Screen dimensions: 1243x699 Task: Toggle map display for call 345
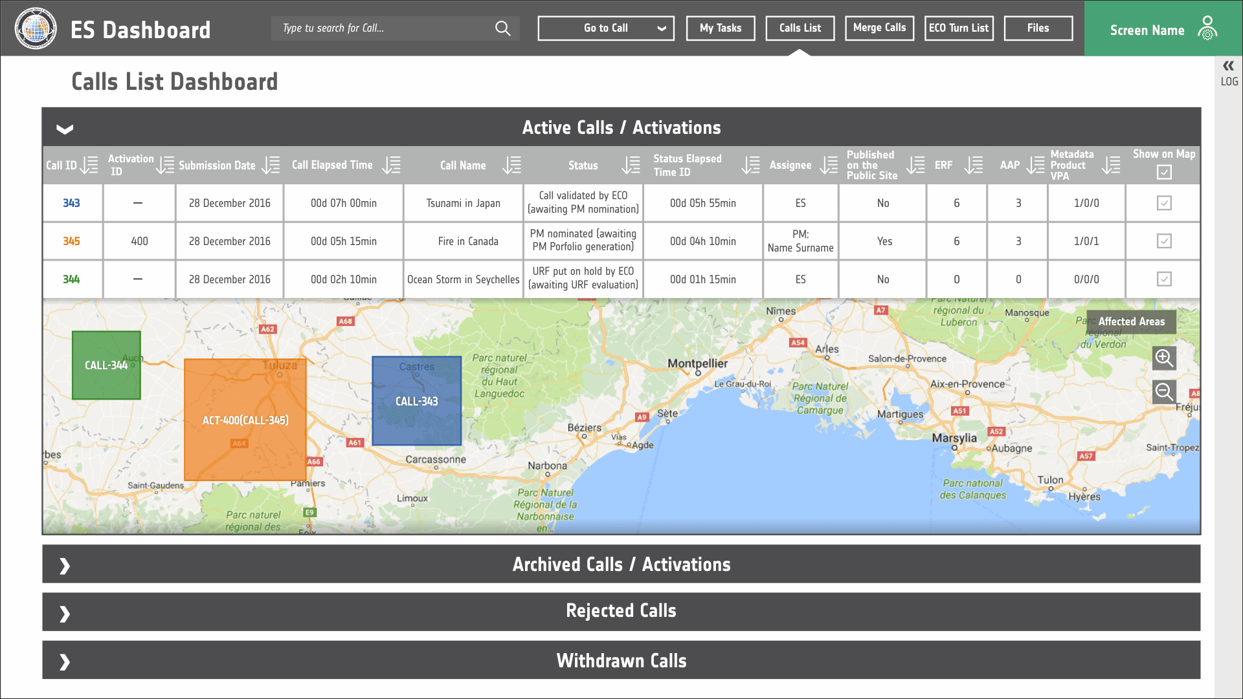click(x=1164, y=241)
